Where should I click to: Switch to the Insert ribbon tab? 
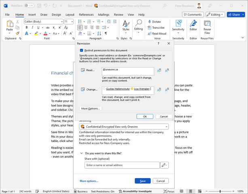click(32, 15)
